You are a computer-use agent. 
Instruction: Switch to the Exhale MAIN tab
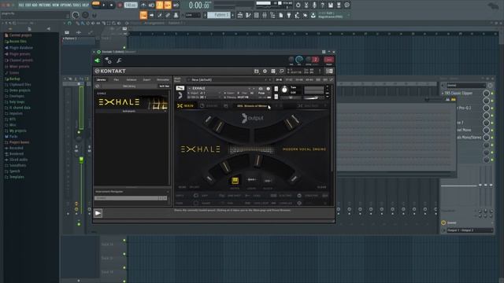point(186,105)
